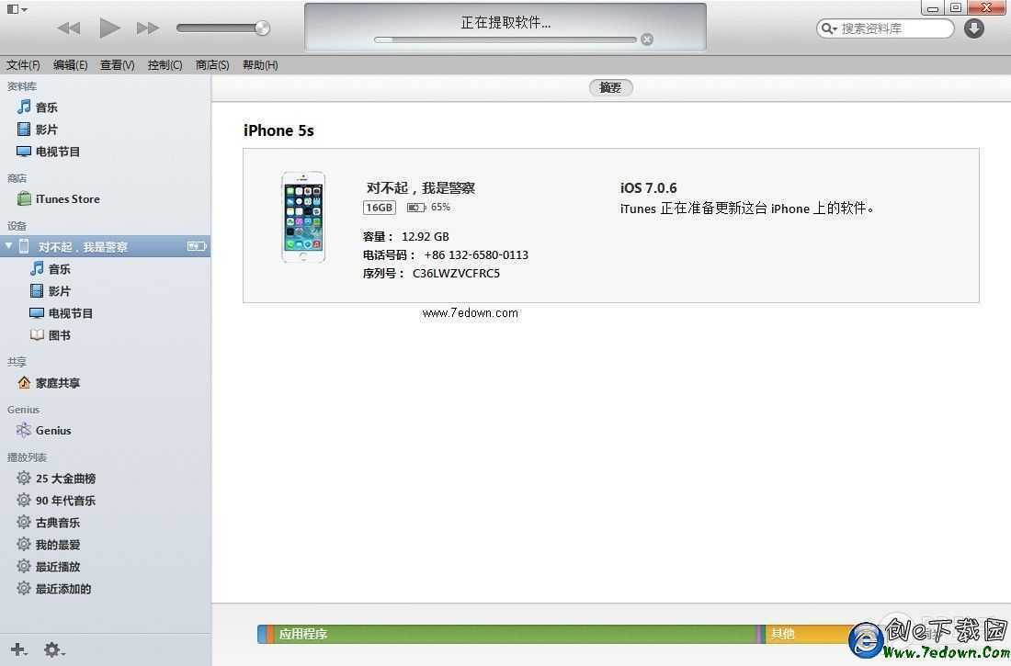Click the new playlist + button
Screen dimensions: 1011x666
(17, 650)
